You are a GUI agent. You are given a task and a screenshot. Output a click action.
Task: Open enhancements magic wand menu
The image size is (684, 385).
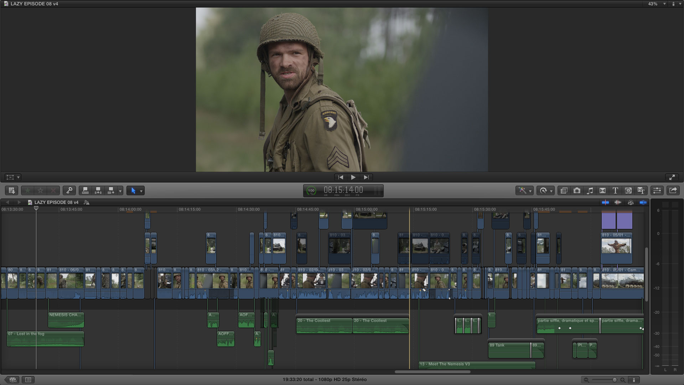pyautogui.click(x=524, y=191)
